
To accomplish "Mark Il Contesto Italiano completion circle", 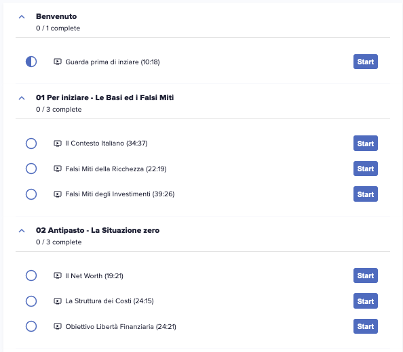I will [x=31, y=144].
